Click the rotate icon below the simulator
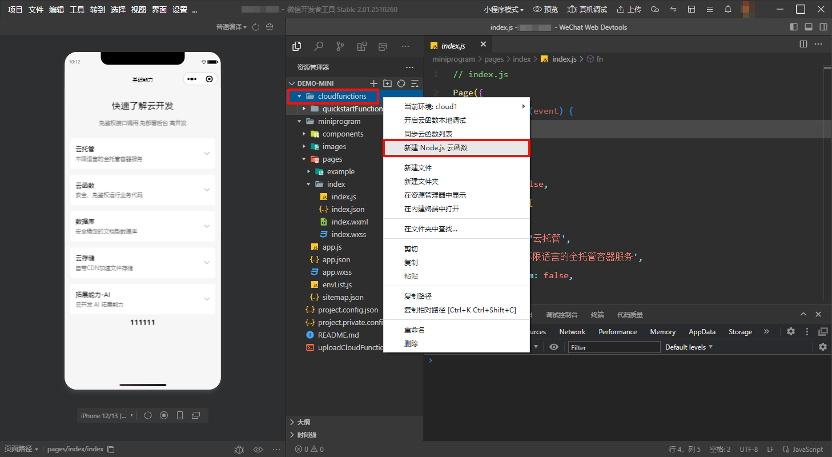The height and width of the screenshot is (457, 832). click(148, 415)
